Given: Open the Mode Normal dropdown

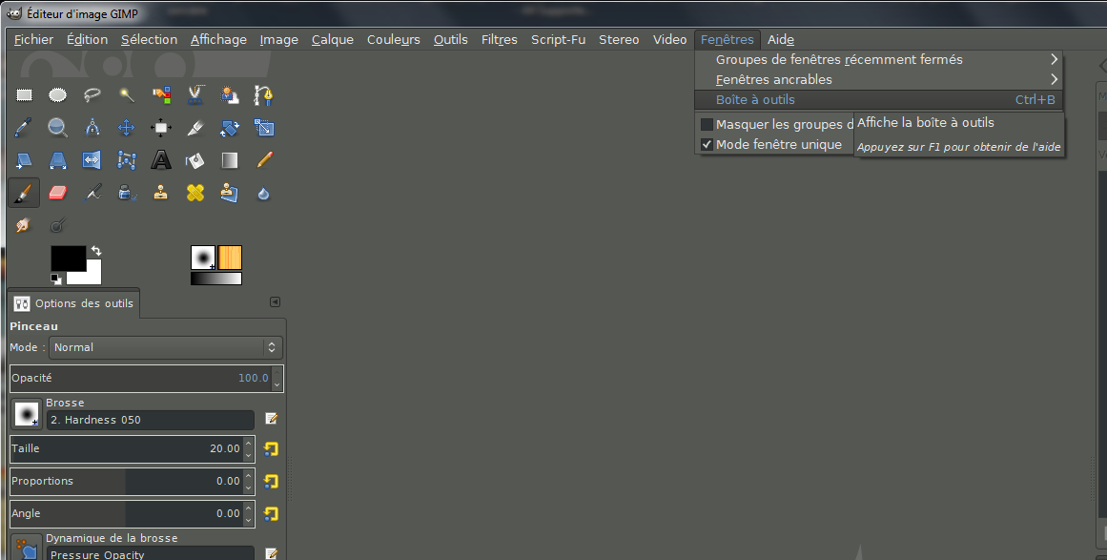Looking at the screenshot, I should [165, 347].
